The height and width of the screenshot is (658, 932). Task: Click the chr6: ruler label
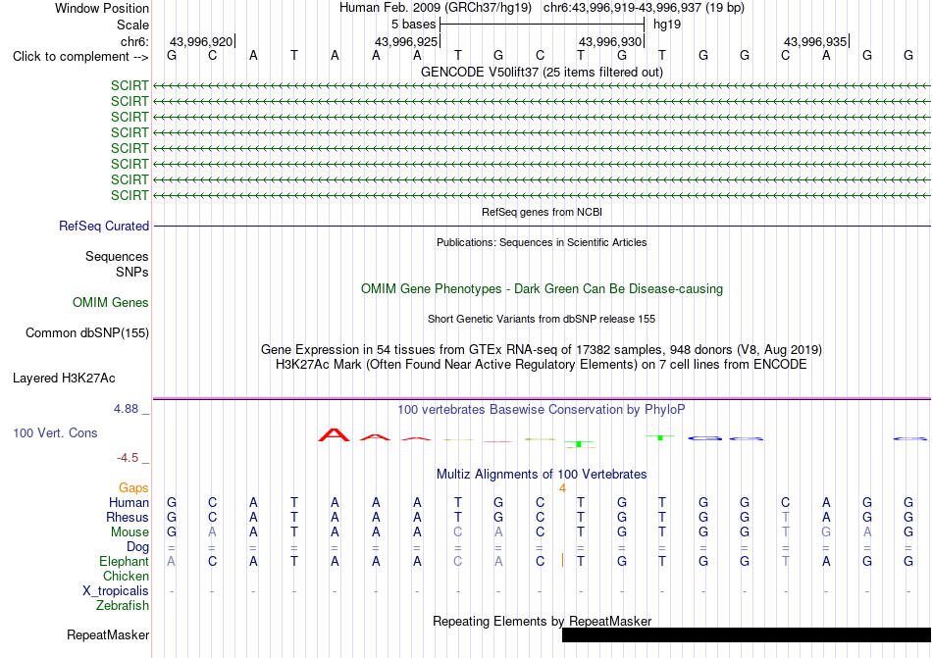[134, 41]
